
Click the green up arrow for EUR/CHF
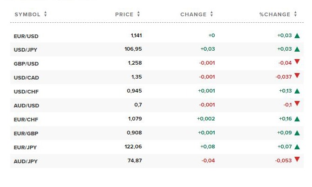point(297,119)
